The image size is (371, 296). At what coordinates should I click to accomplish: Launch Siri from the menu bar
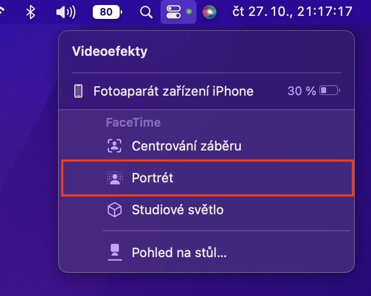(209, 11)
